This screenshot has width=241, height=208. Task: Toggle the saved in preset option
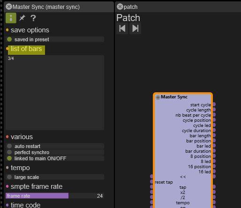coord(55,39)
